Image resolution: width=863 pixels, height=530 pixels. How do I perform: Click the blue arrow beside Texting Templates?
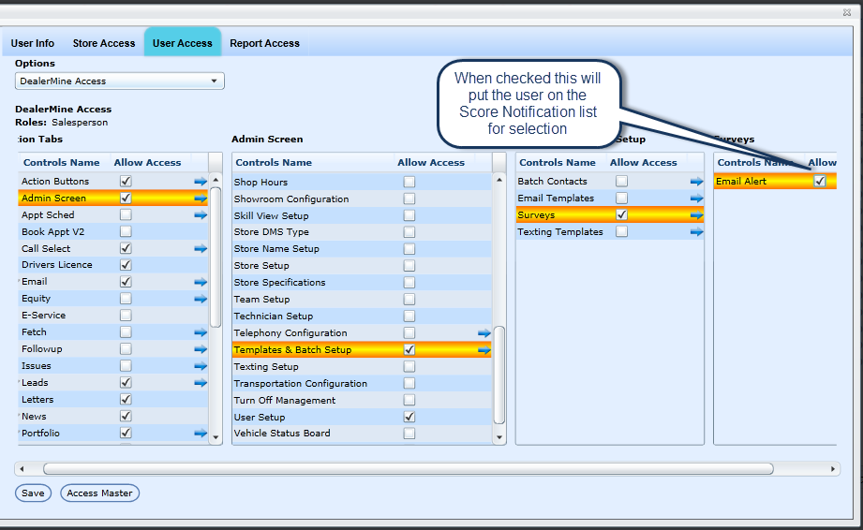[696, 232]
